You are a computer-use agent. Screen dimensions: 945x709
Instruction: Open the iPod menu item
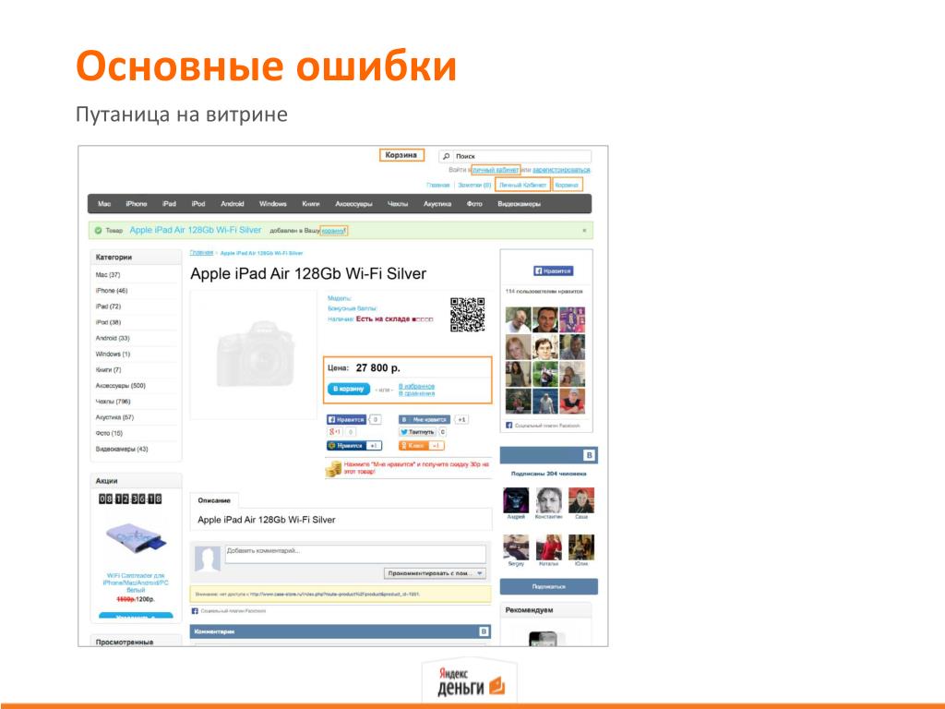(x=198, y=204)
